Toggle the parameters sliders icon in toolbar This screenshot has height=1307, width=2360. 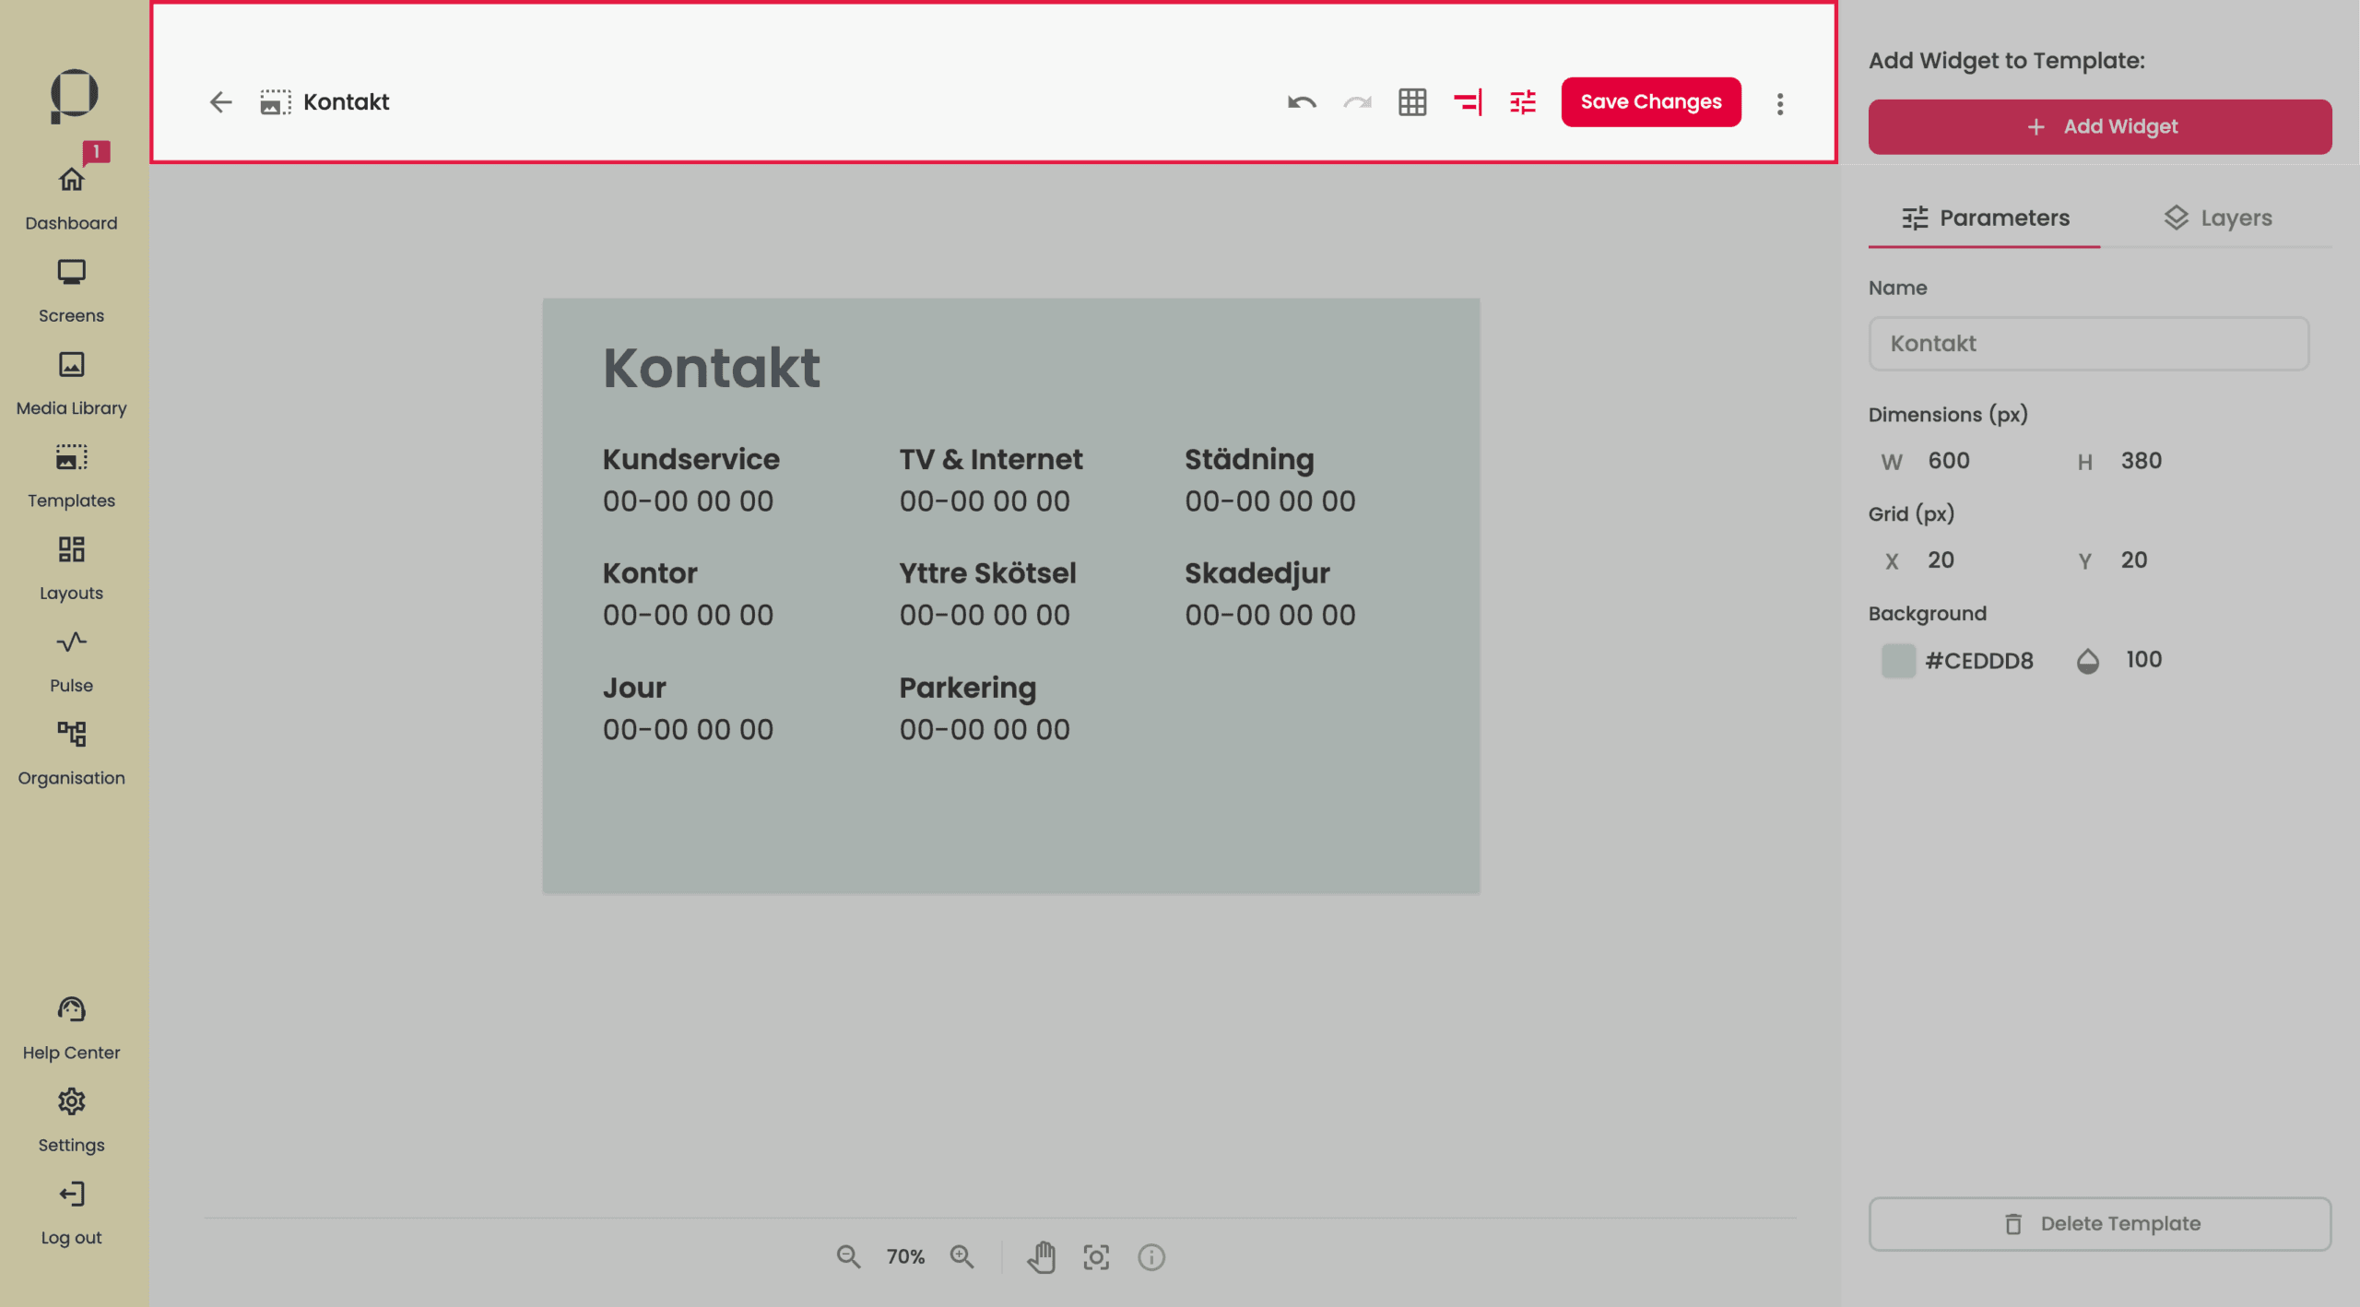coord(1523,102)
